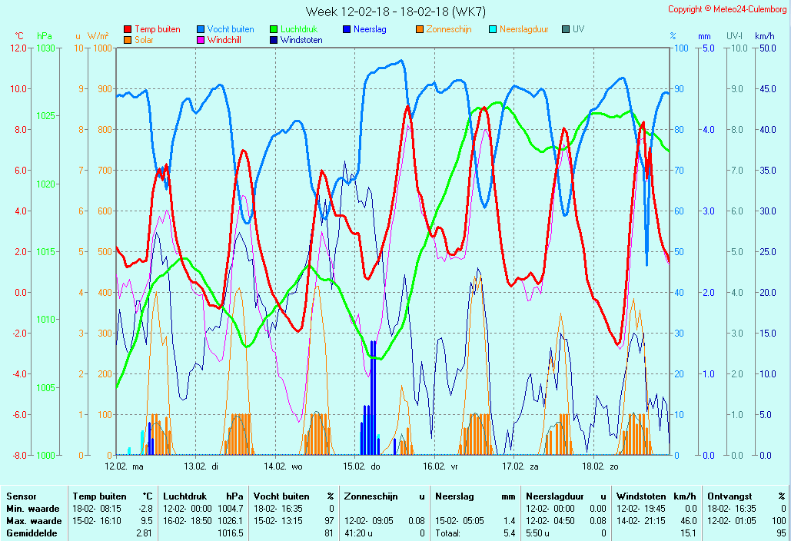Click the Windstoten legend label
Image resolution: width=791 pixels, height=541 pixels.
(301, 40)
